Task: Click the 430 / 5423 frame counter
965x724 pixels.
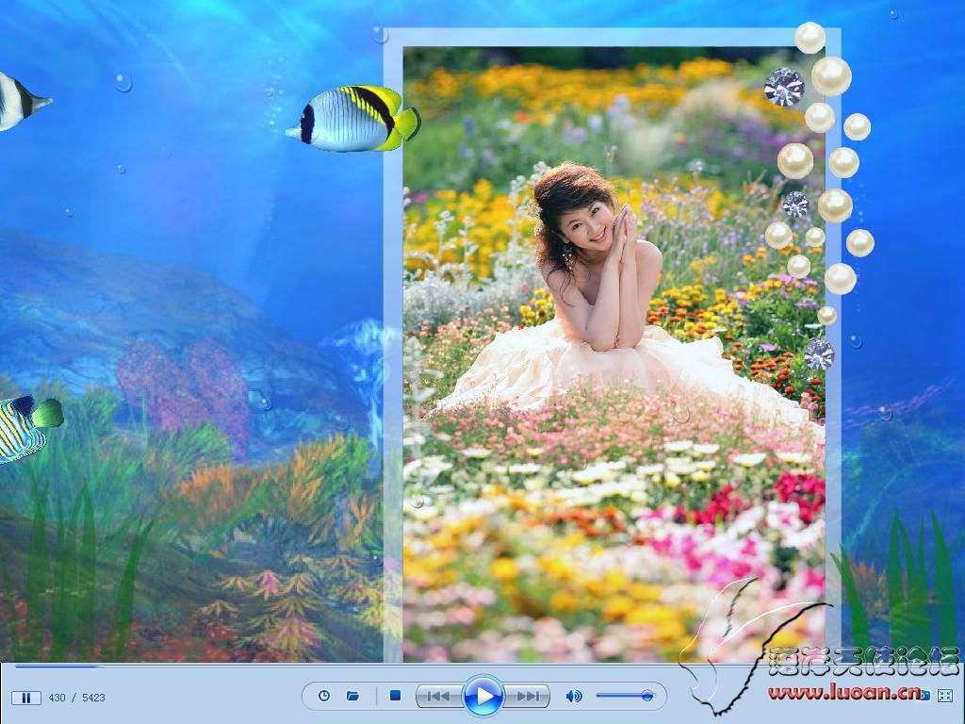Action: 77,698
